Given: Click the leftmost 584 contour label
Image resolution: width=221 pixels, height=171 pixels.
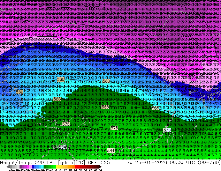Looking at the screenshot, I should [x=62, y=147].
